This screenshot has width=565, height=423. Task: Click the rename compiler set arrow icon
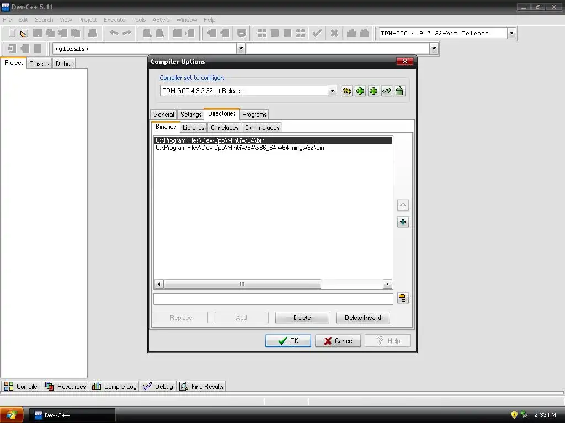pyautogui.click(x=387, y=91)
